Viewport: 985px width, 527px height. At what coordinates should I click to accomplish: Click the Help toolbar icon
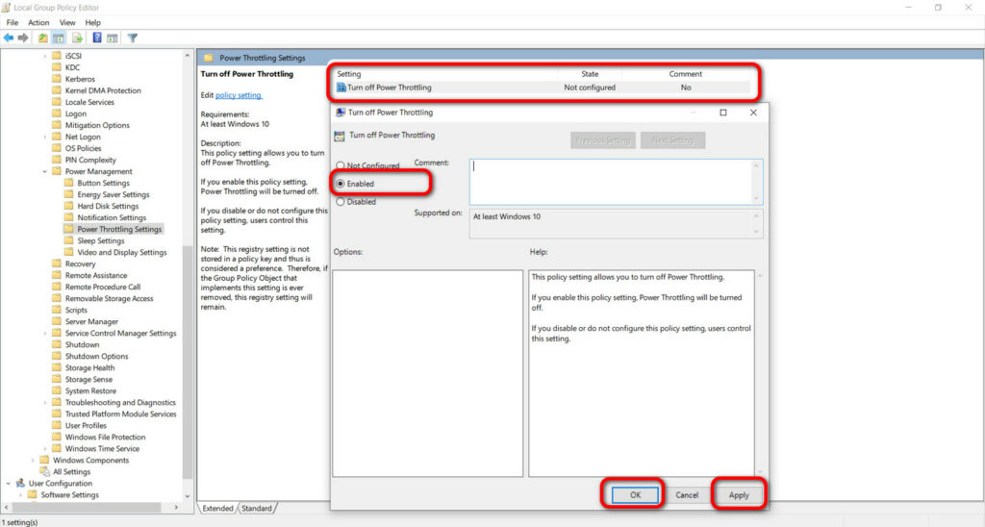point(97,38)
